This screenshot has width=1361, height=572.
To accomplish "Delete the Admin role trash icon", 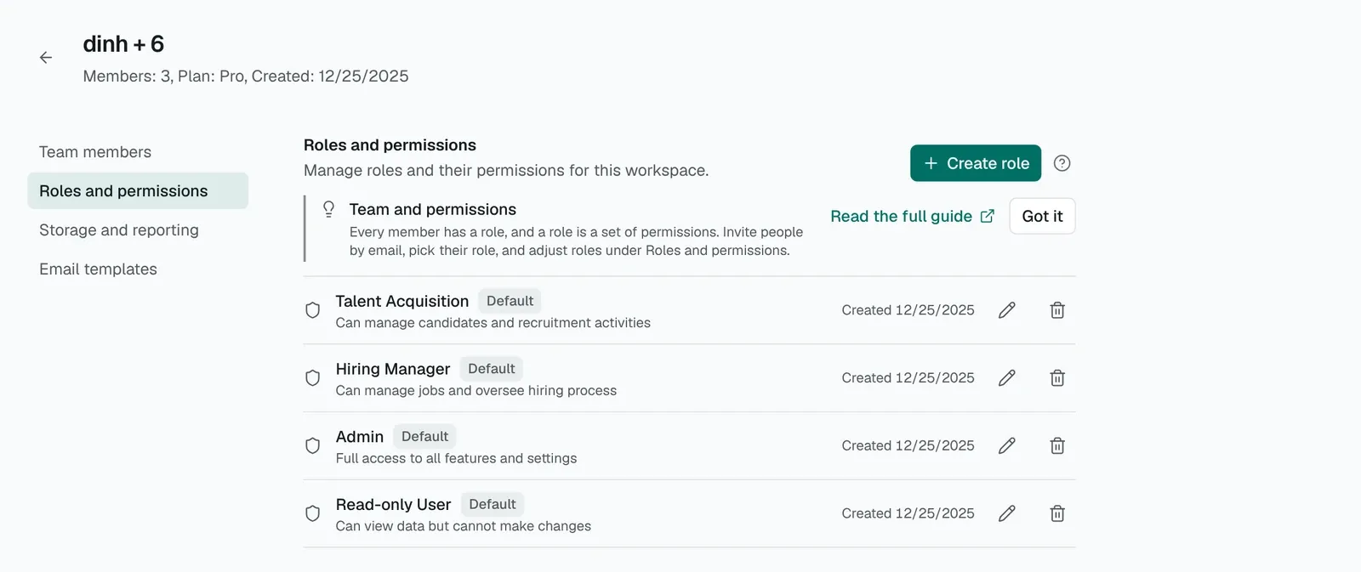I will tap(1057, 445).
